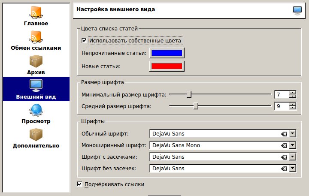Click the Шрифты group title
Image resolution: width=309 pixels, height=196 pixels.
point(93,121)
